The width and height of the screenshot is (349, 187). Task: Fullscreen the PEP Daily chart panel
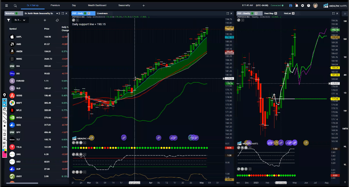tap(228, 13)
